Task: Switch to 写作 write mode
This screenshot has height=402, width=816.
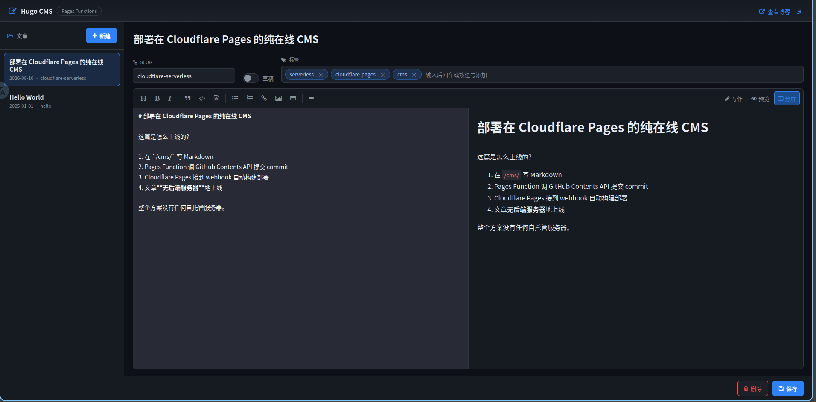Action: pos(734,99)
